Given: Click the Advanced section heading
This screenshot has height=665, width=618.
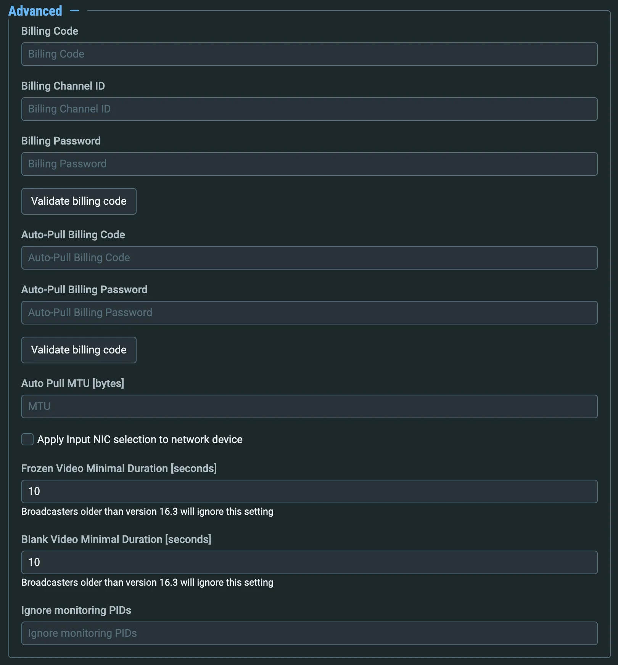Looking at the screenshot, I should pos(35,11).
